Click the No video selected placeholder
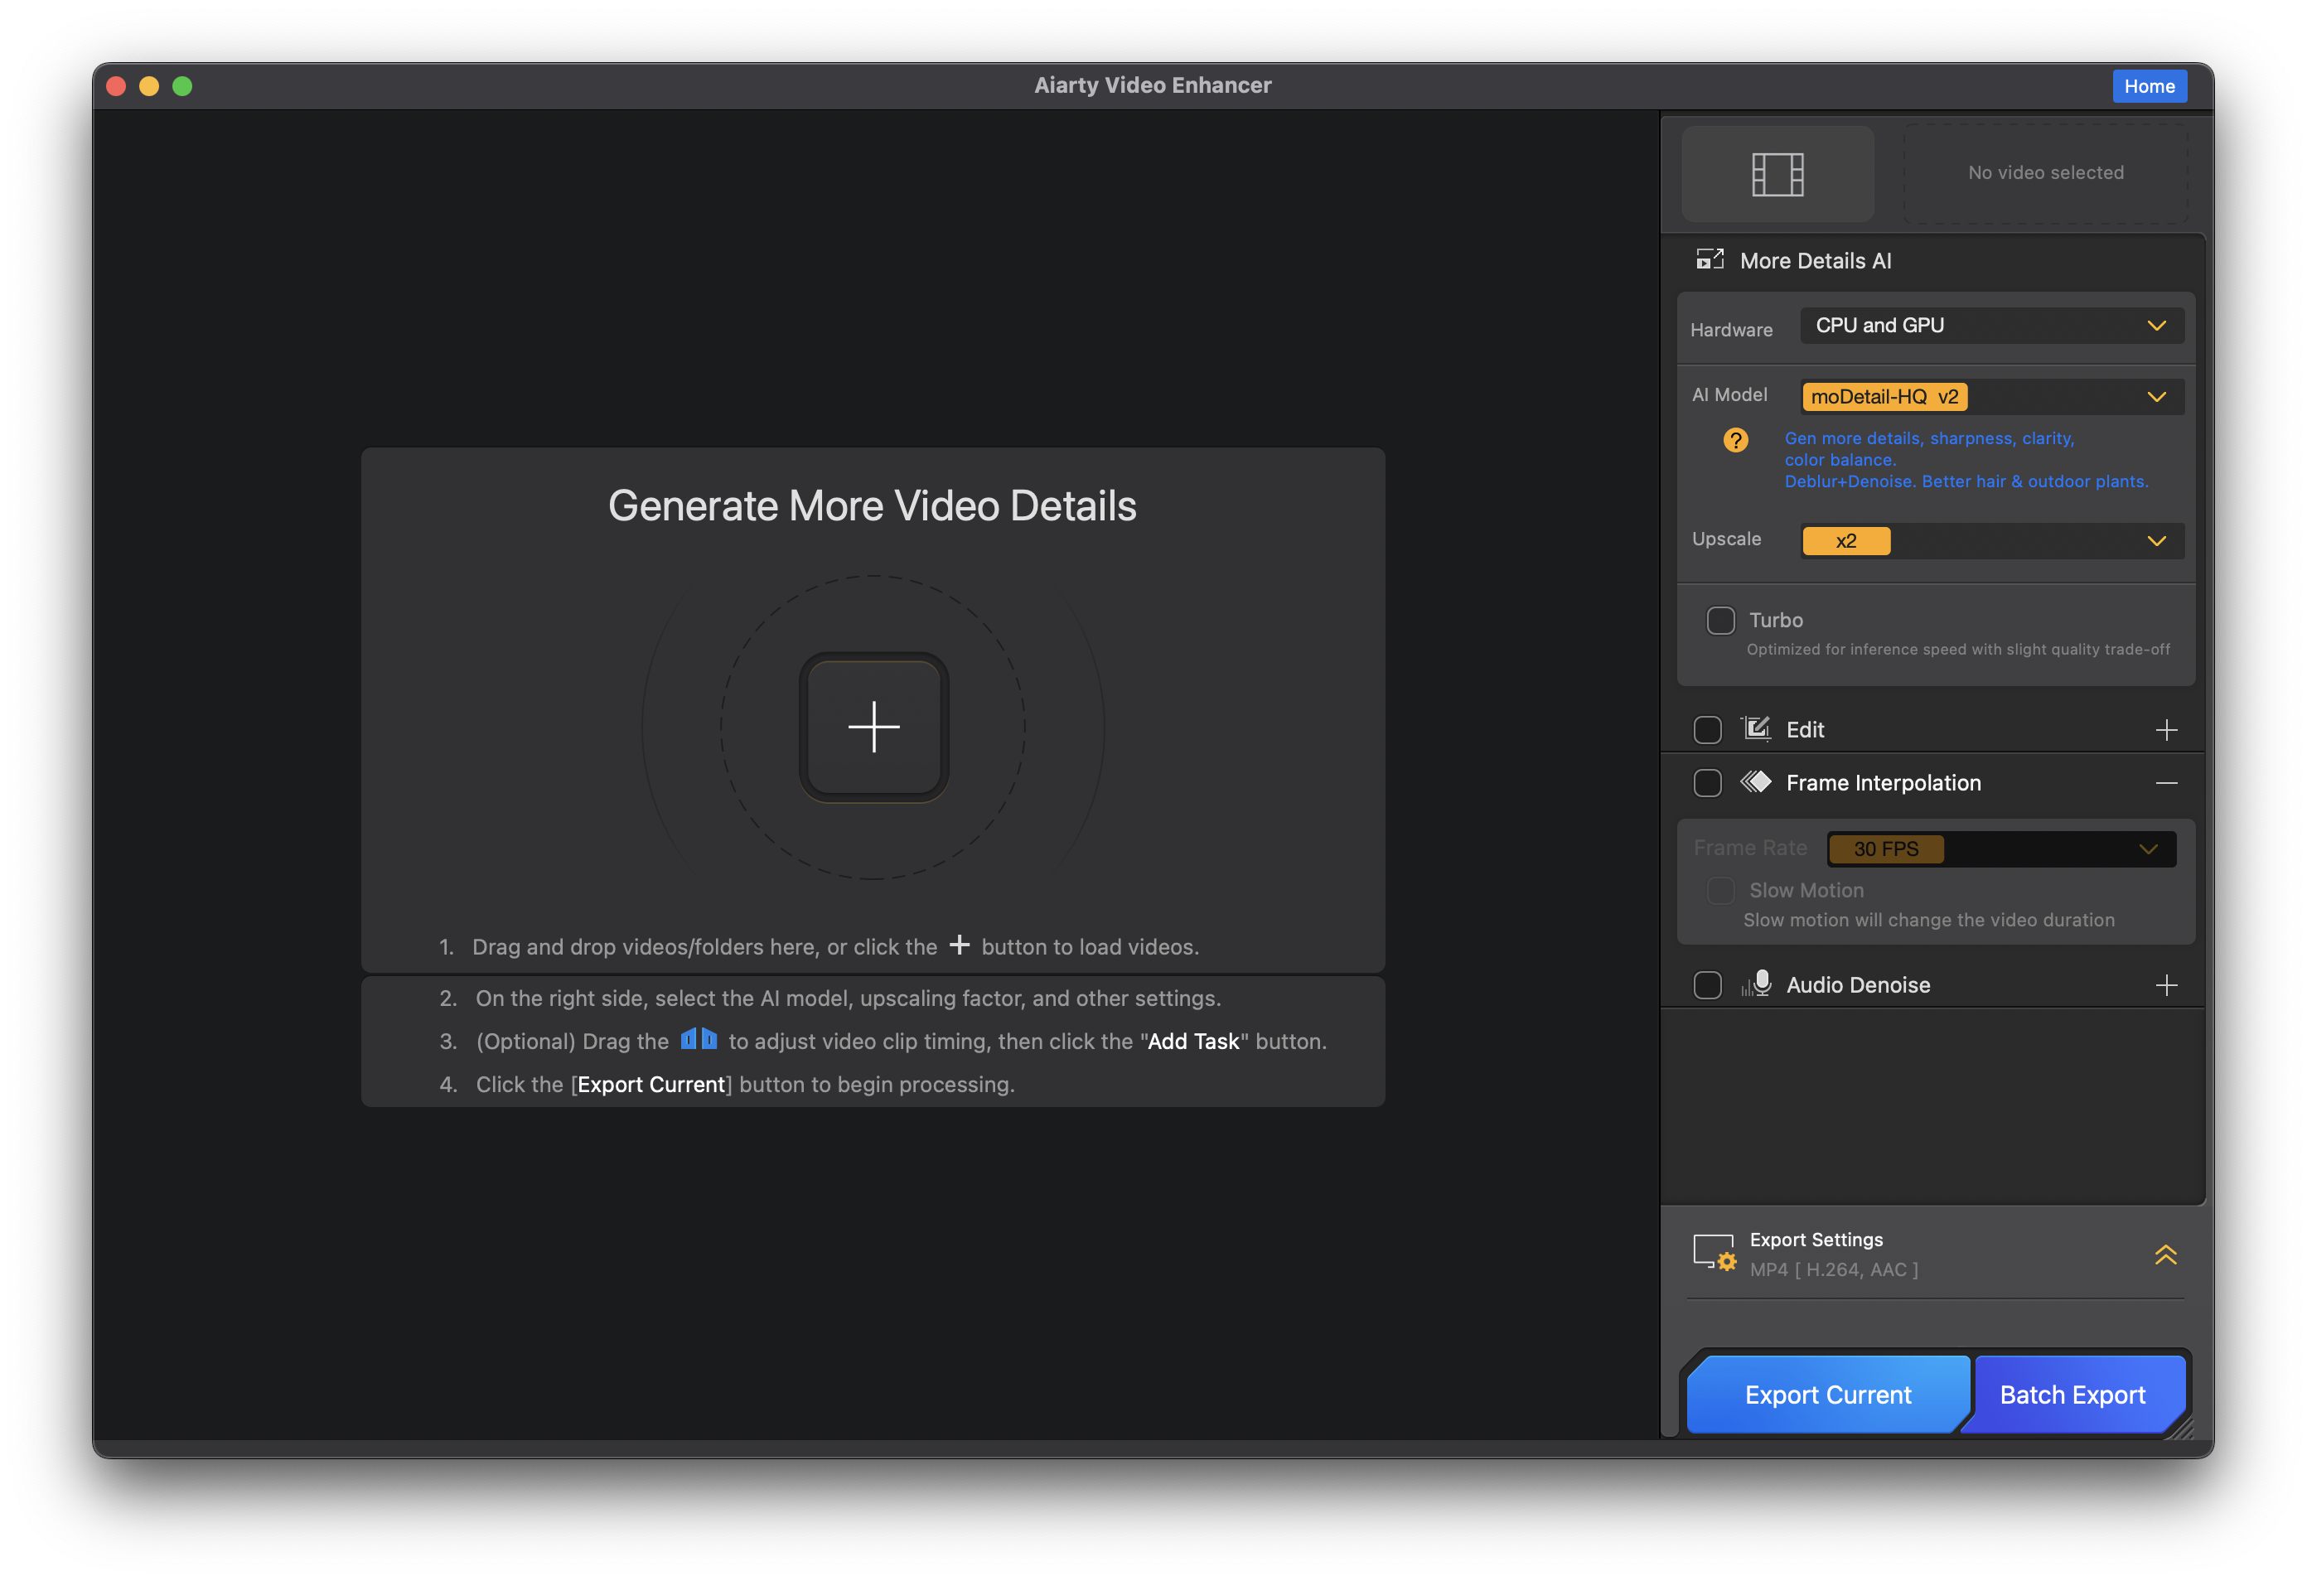Viewport: 2307px width, 1581px height. click(x=2045, y=172)
